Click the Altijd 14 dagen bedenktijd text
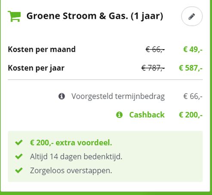Viewport: 212px width, 195px height. [76, 156]
